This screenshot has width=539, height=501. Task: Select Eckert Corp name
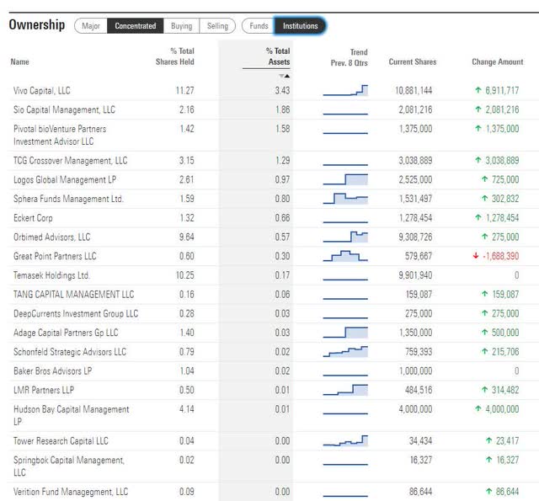[x=33, y=218]
